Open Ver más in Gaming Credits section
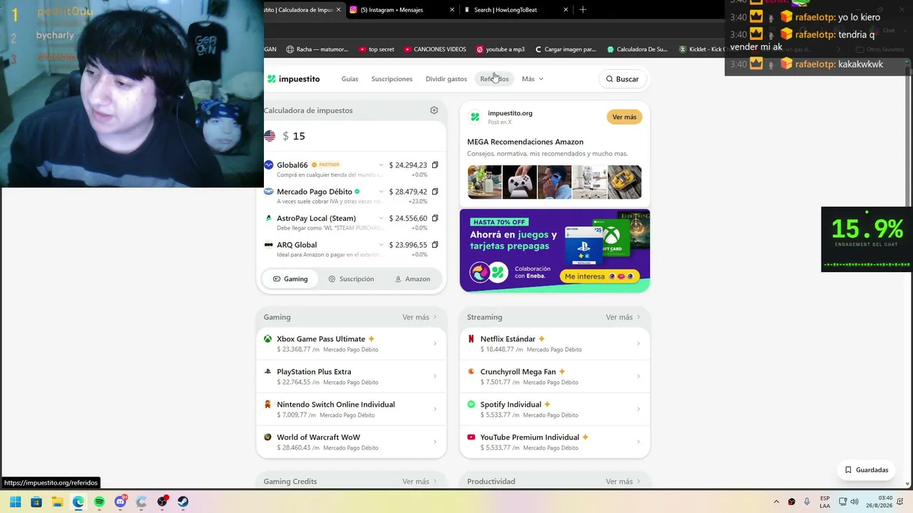 tap(419, 482)
